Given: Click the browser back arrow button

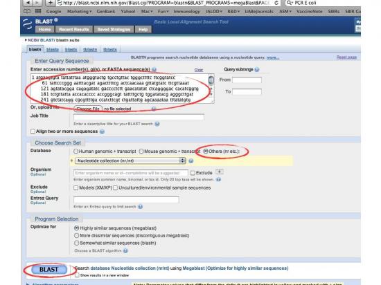Looking at the screenshot, I should click(28, 3).
